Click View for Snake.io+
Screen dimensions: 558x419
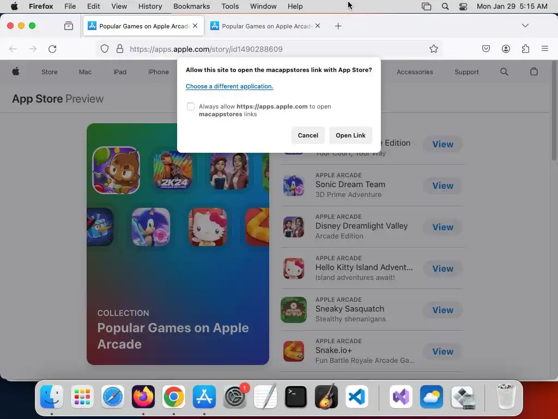pyautogui.click(x=442, y=351)
